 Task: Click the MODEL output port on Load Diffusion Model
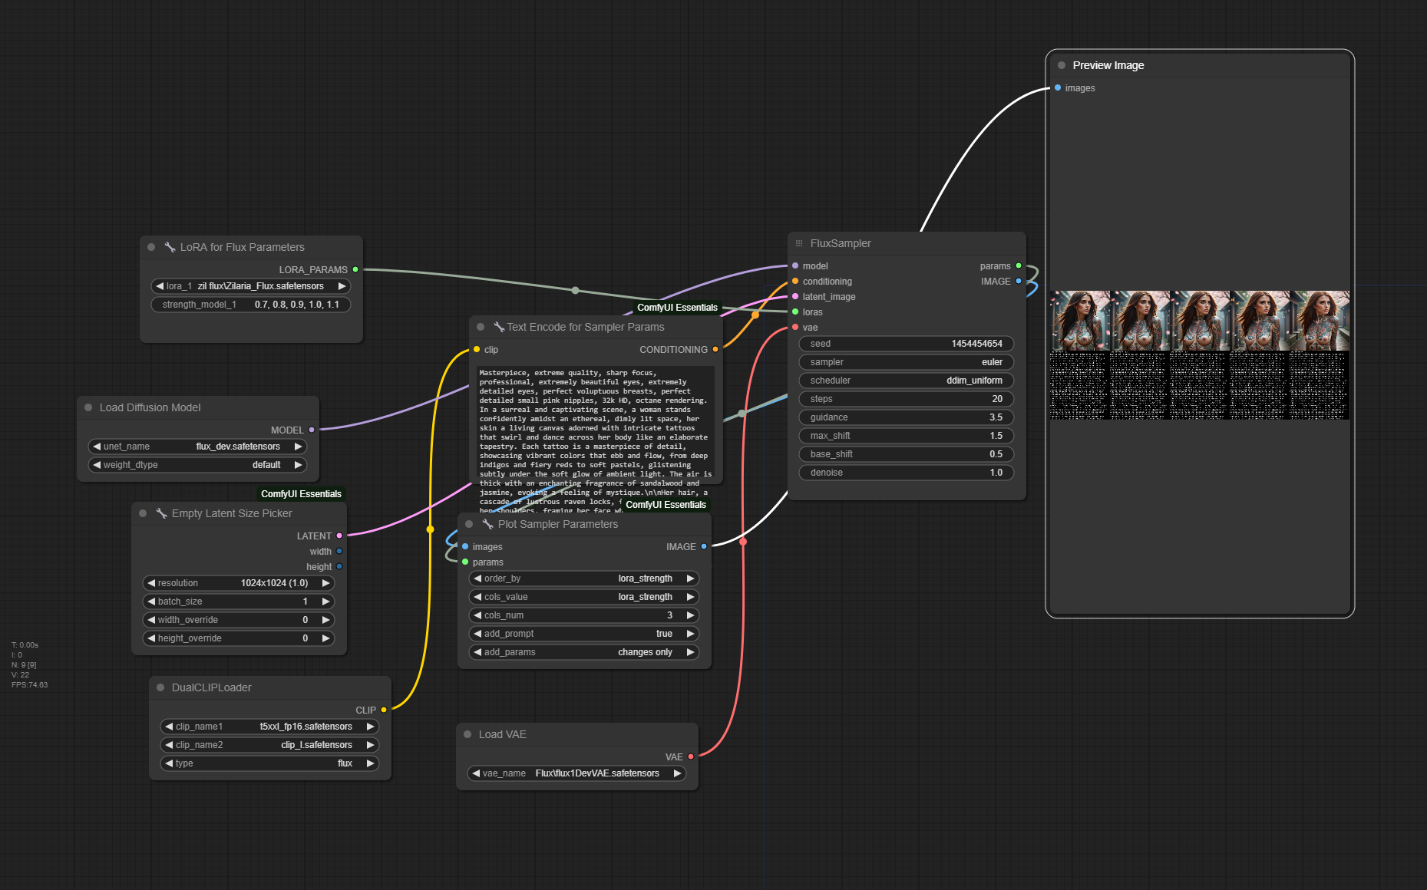pos(312,430)
